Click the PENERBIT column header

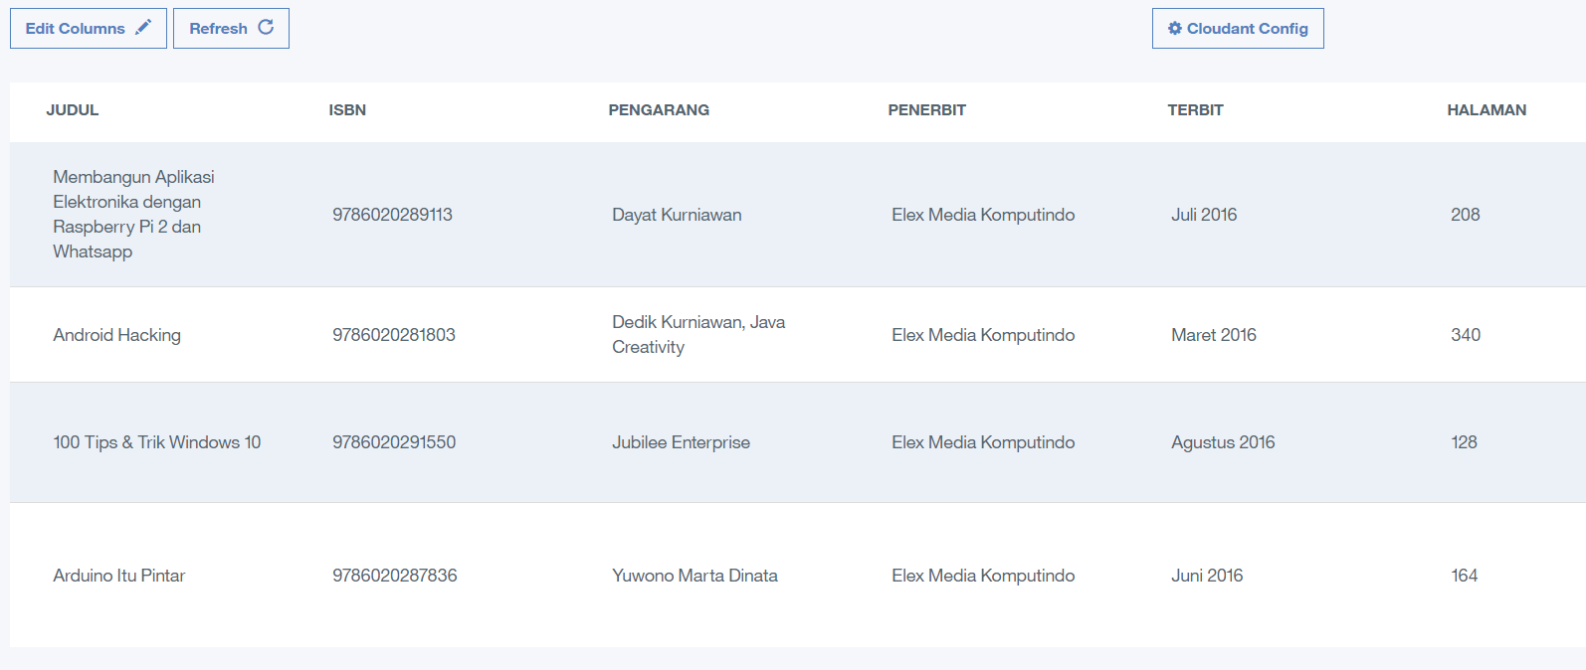click(x=926, y=110)
